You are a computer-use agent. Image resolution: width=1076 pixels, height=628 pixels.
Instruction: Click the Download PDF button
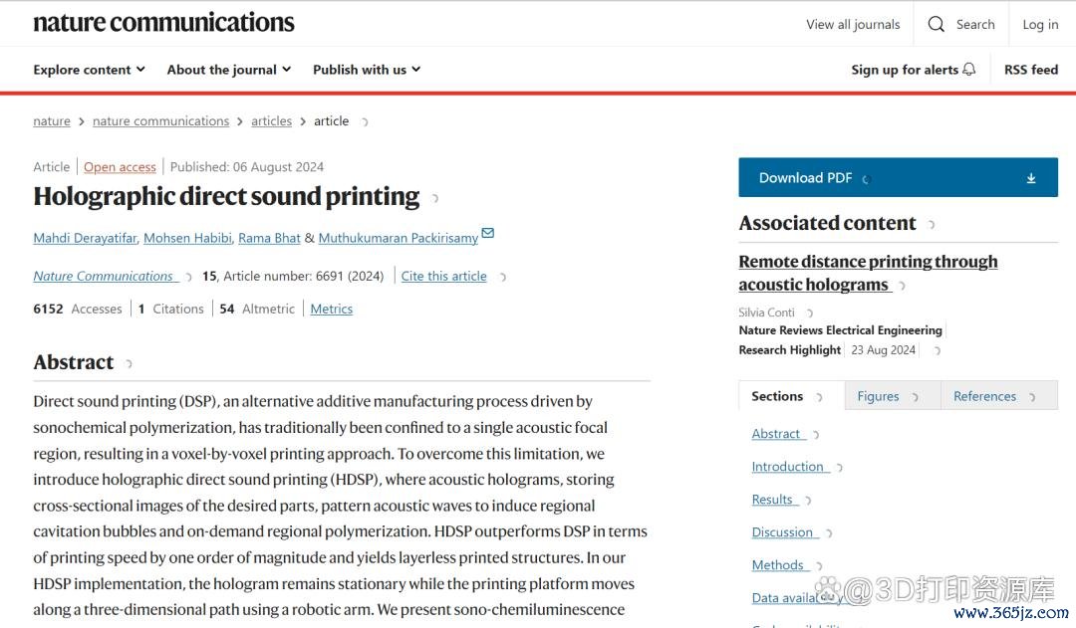(x=805, y=178)
